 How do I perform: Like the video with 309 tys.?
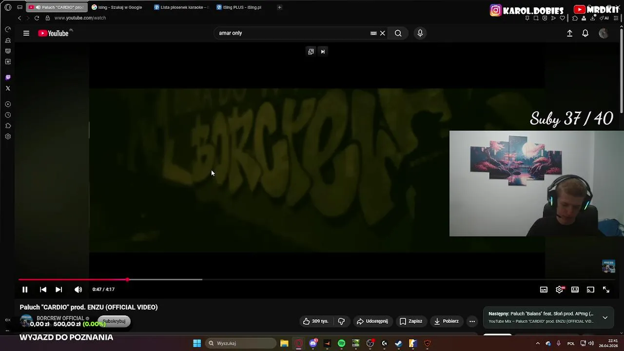pos(315,321)
